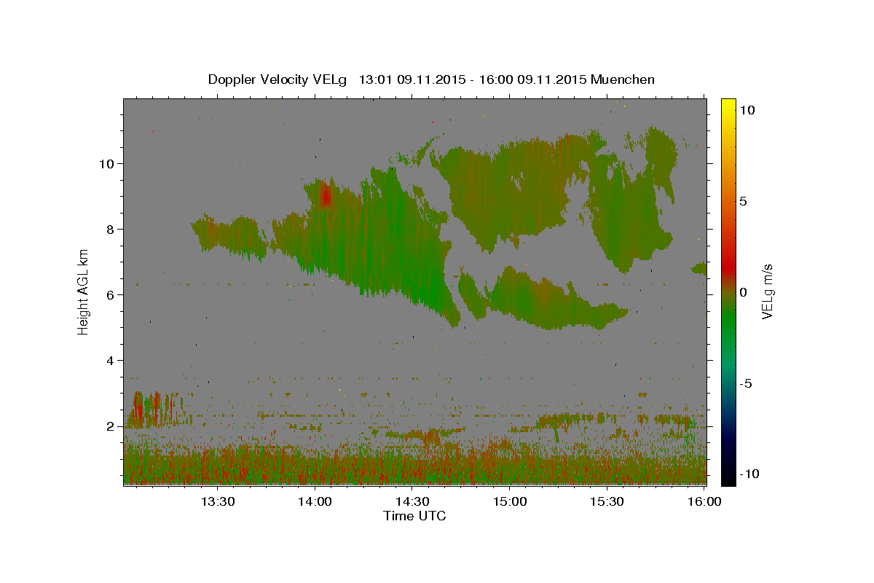Click the height axis label 6
874x583 pixels.
(x=110, y=294)
